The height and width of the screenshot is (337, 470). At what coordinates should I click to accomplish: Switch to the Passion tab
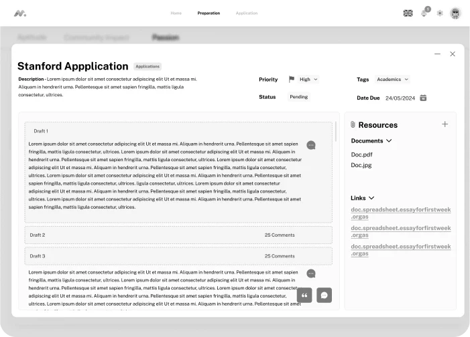click(166, 37)
